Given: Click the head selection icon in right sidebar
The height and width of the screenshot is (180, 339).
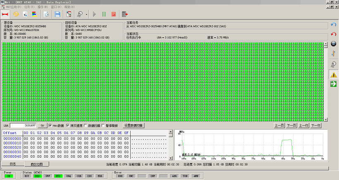Looking at the screenshot, I should [x=333, y=64].
